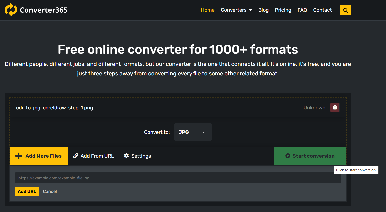Open the JPG output format dropdown
386x212 pixels.
click(193, 132)
